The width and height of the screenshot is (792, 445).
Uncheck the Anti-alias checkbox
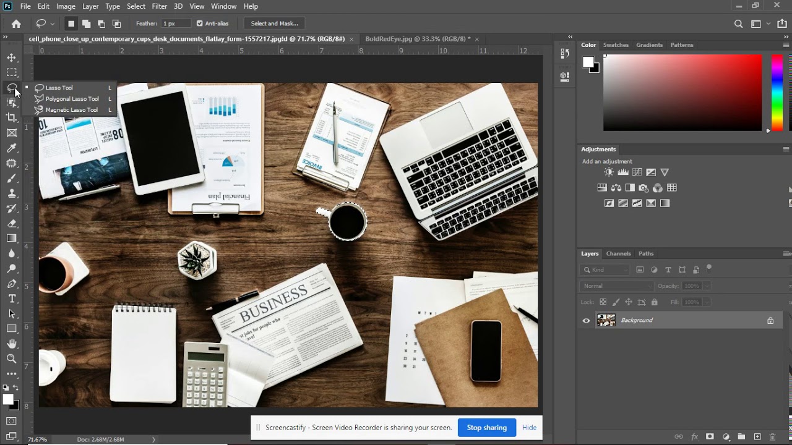[199, 23]
